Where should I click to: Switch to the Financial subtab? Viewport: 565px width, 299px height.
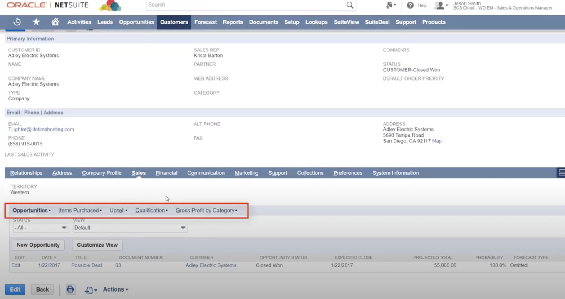click(x=166, y=173)
